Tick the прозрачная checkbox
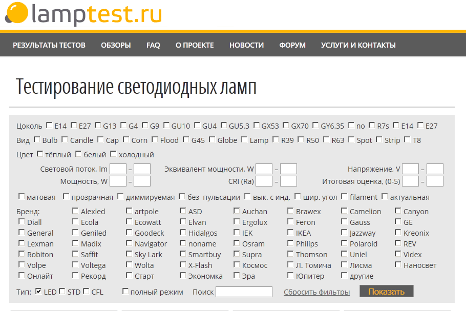Viewport: 466px width, 311px height. coord(66,196)
